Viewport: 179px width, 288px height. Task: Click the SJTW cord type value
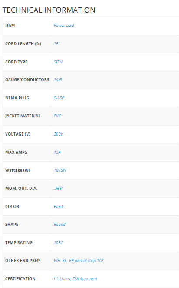tap(58, 62)
